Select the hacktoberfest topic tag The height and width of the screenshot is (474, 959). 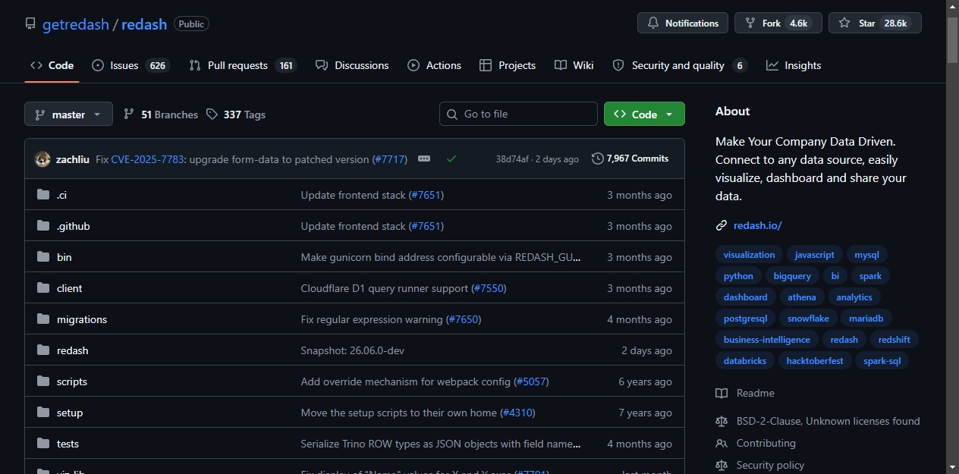click(x=815, y=361)
